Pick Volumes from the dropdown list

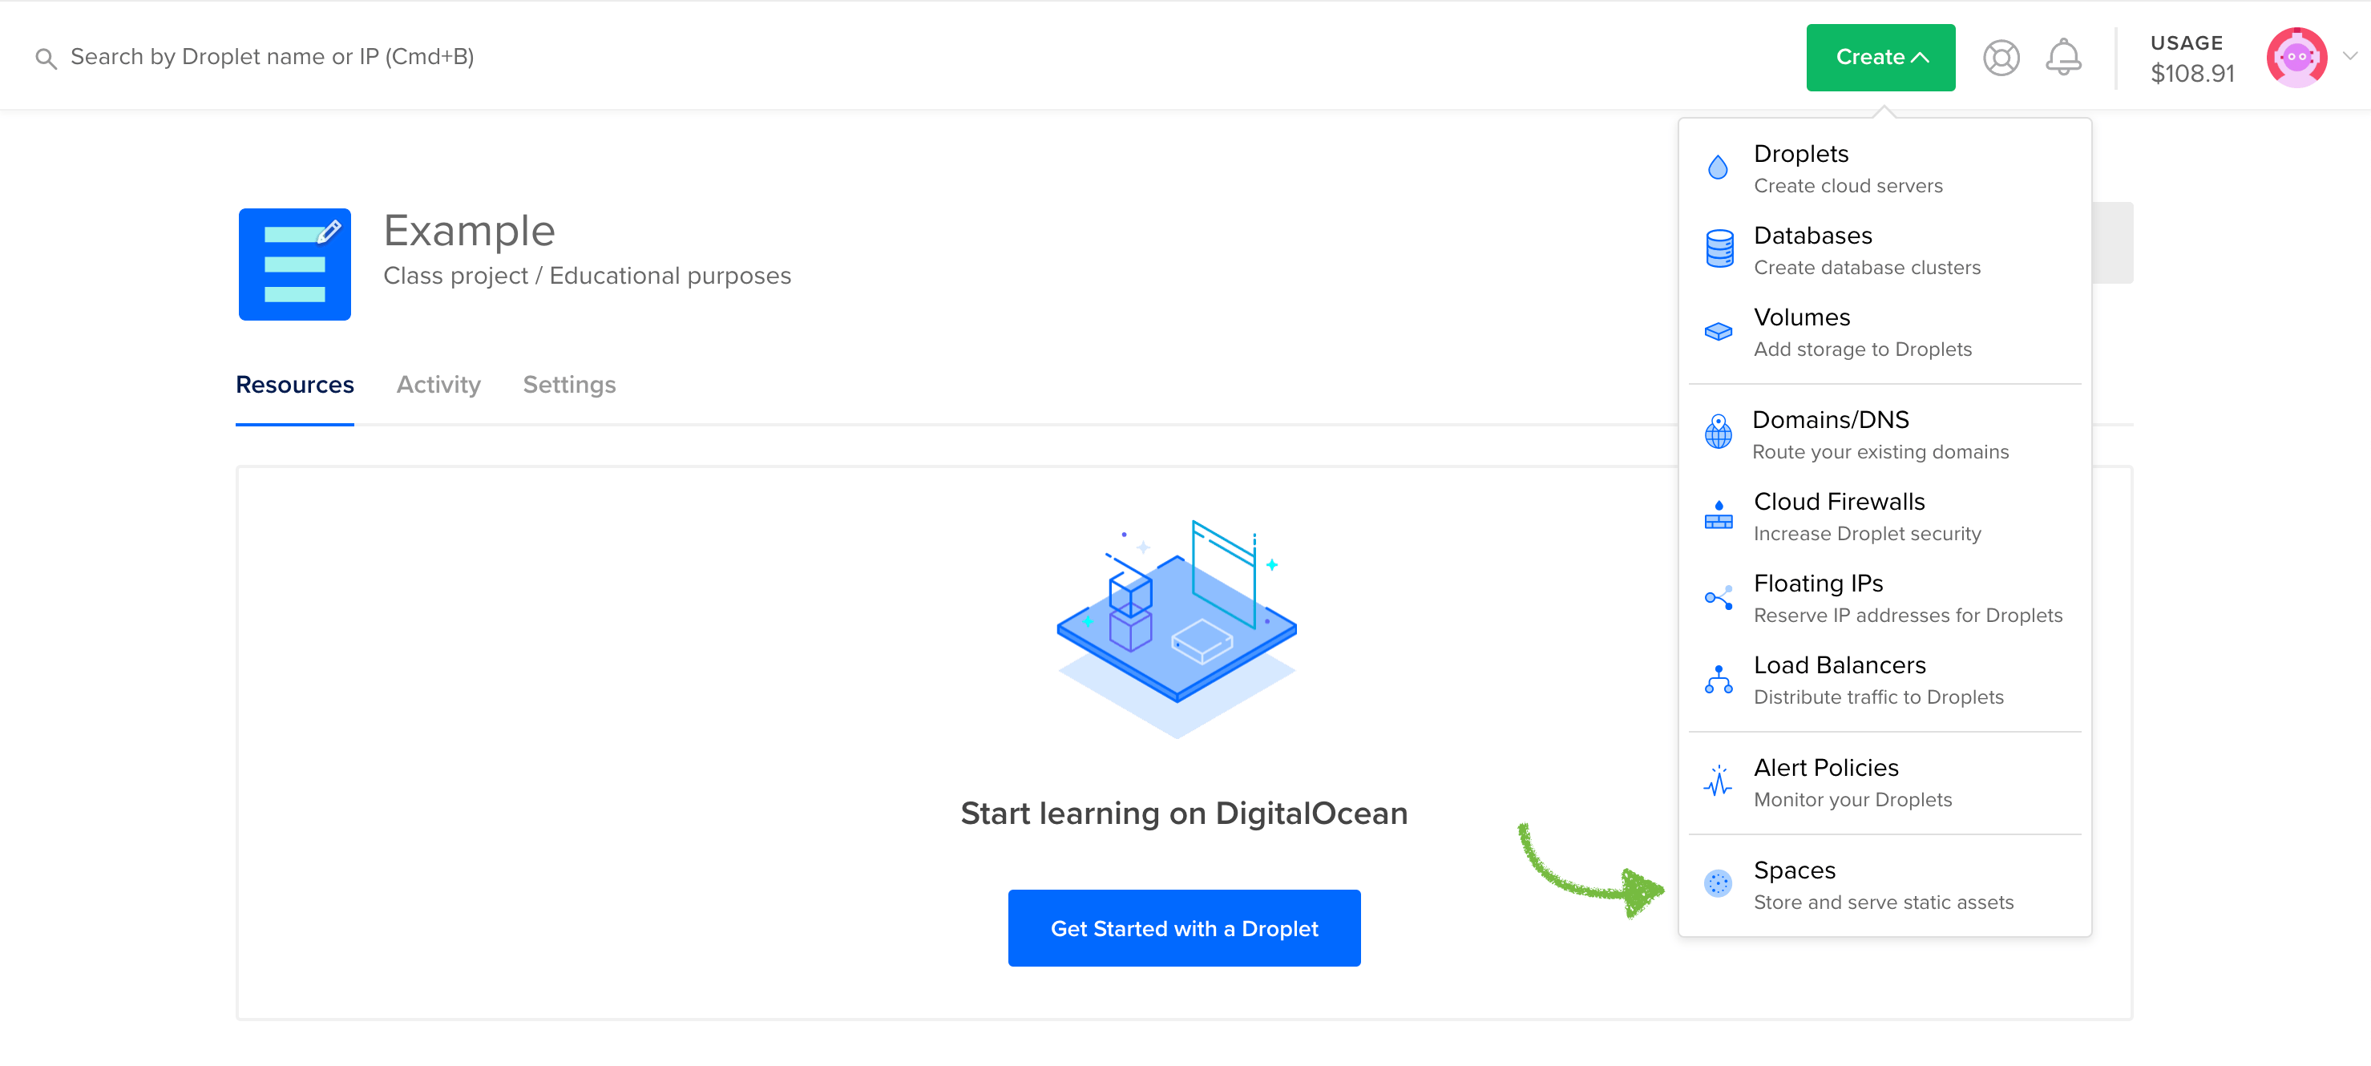1884,333
